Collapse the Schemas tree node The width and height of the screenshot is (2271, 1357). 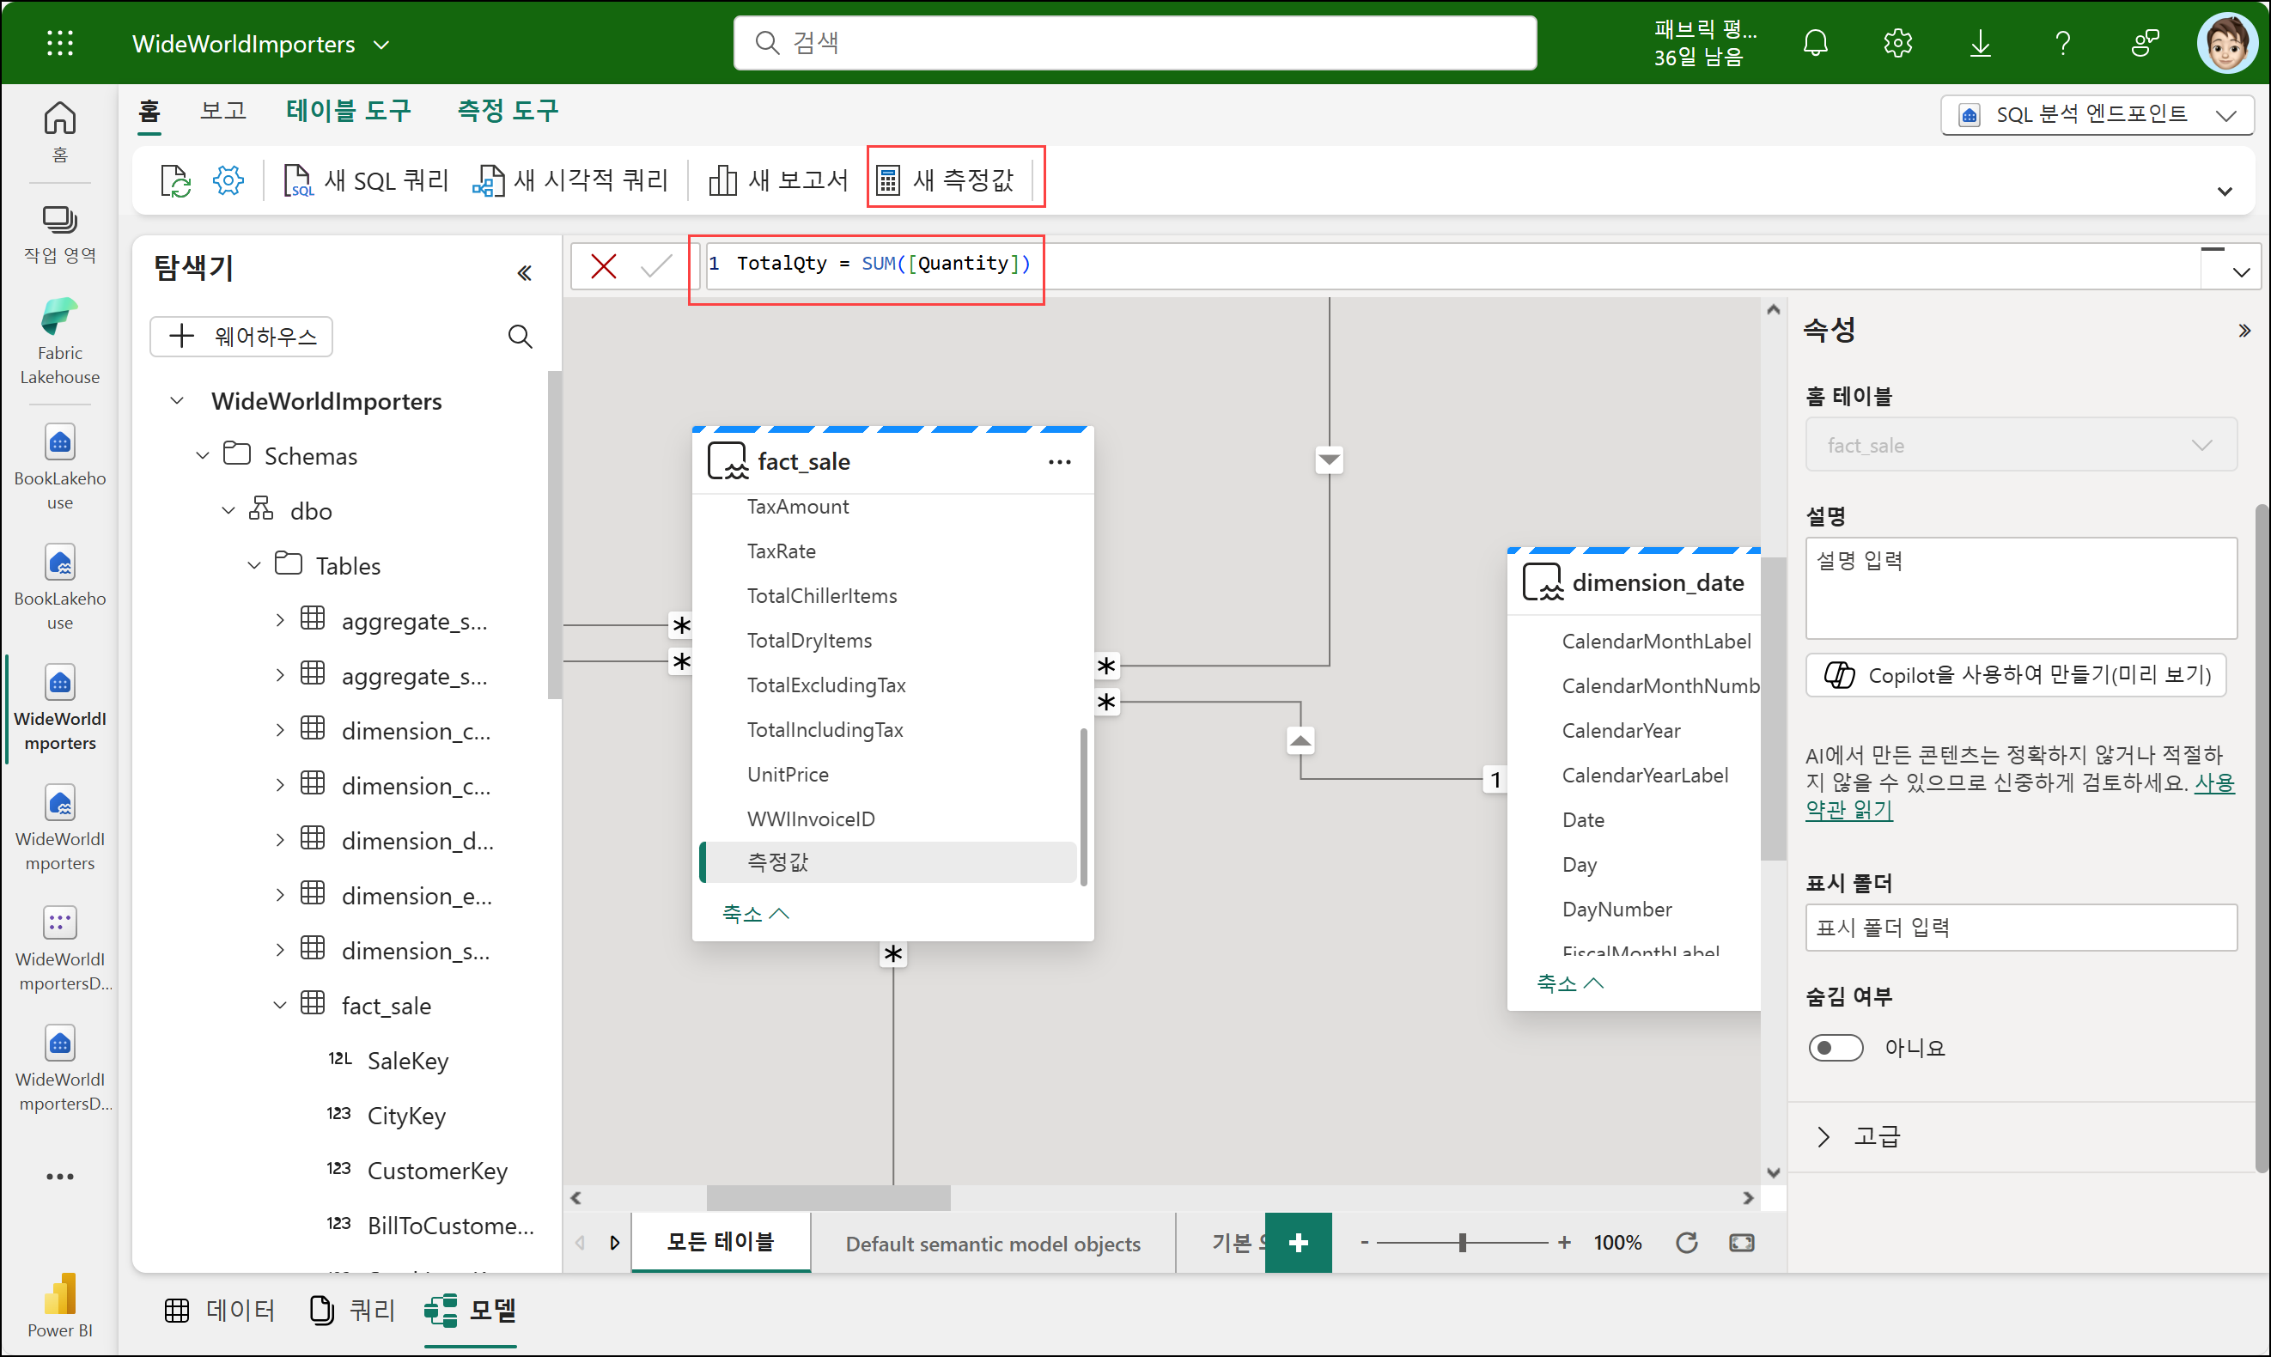(x=202, y=455)
